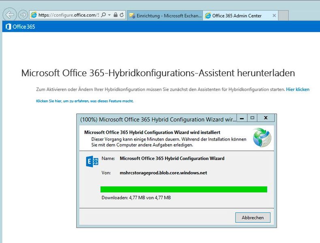
Task: Close the Office 365 Admin Center tab
Action: pyautogui.click(x=274, y=15)
